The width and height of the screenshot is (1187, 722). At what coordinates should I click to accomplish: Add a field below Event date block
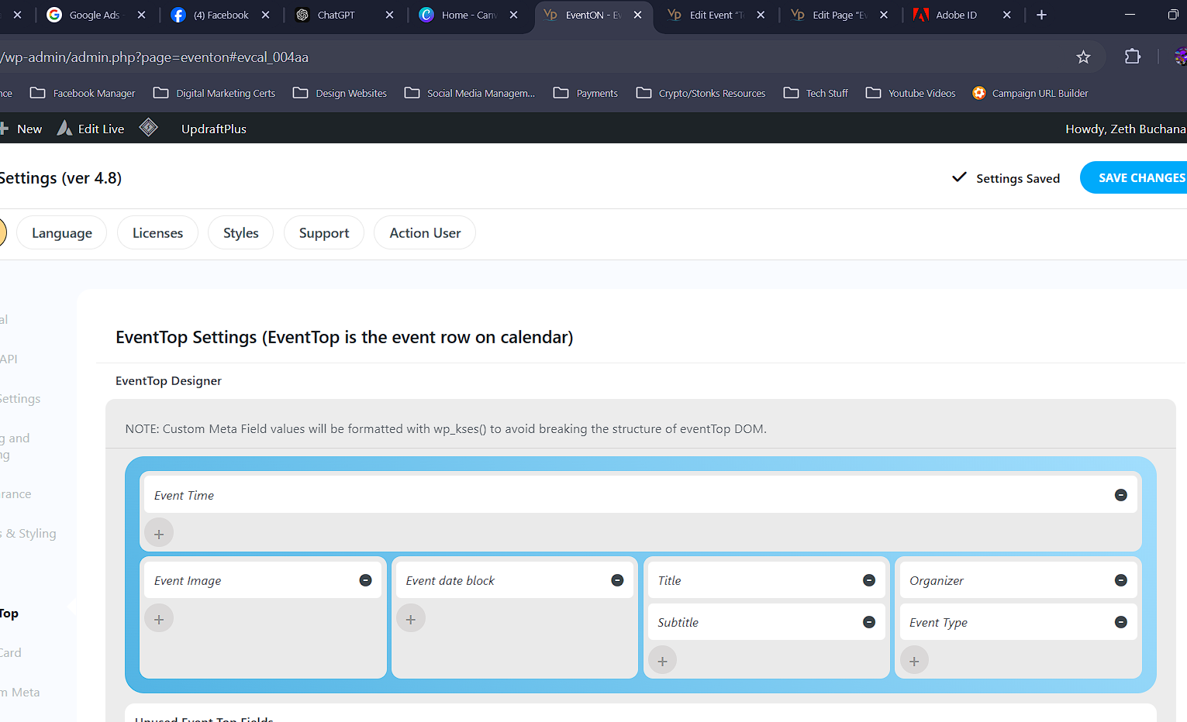(411, 619)
